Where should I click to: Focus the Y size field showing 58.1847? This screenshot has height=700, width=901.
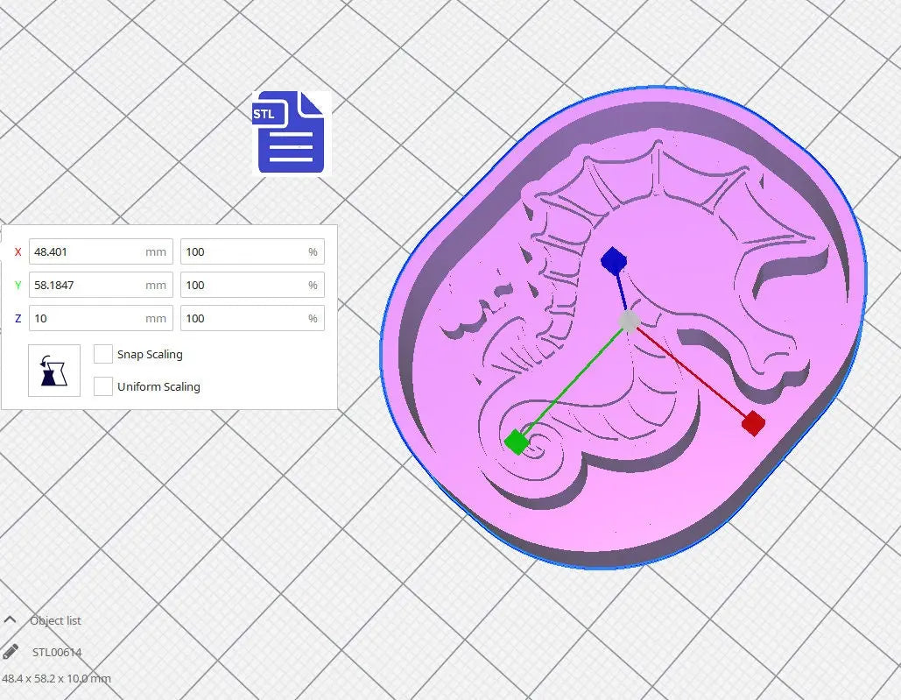click(x=88, y=285)
